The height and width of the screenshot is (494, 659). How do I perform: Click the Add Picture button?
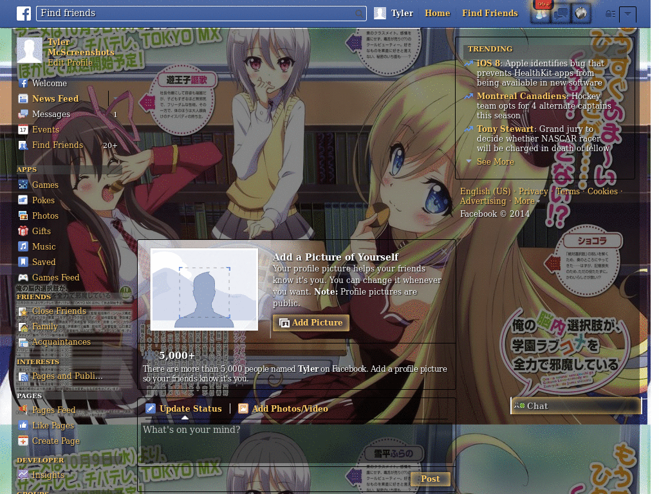(x=311, y=323)
